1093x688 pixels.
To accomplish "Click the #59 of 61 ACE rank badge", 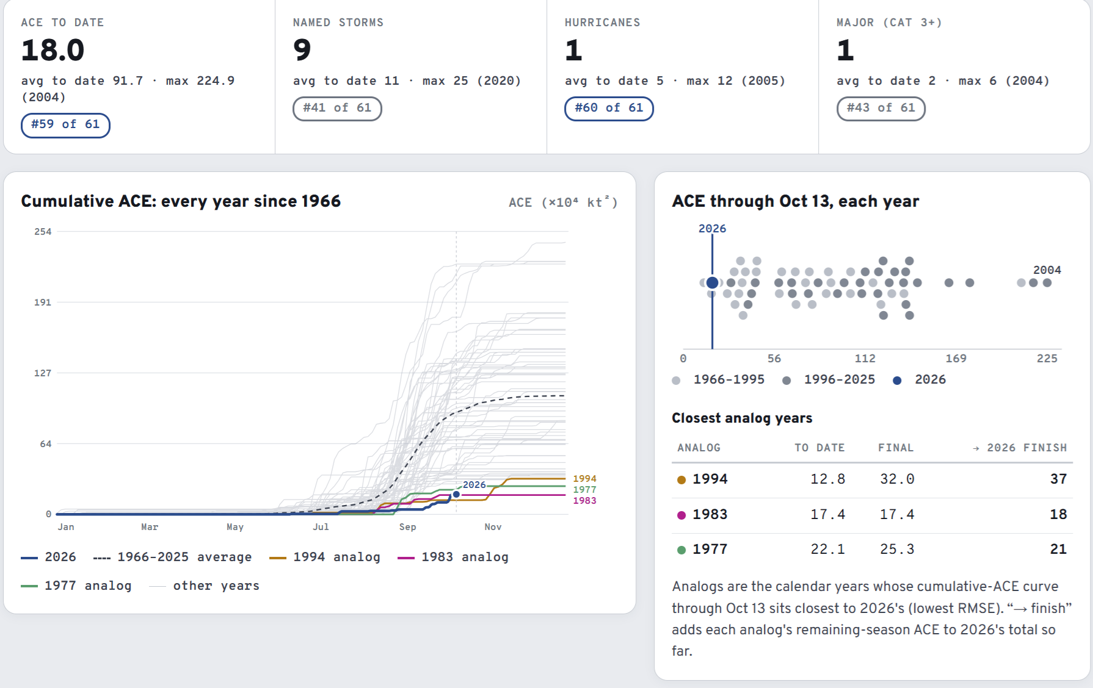I will point(65,125).
